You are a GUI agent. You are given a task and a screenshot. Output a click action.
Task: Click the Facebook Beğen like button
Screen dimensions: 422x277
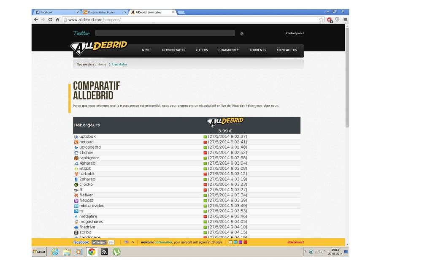coord(99,242)
